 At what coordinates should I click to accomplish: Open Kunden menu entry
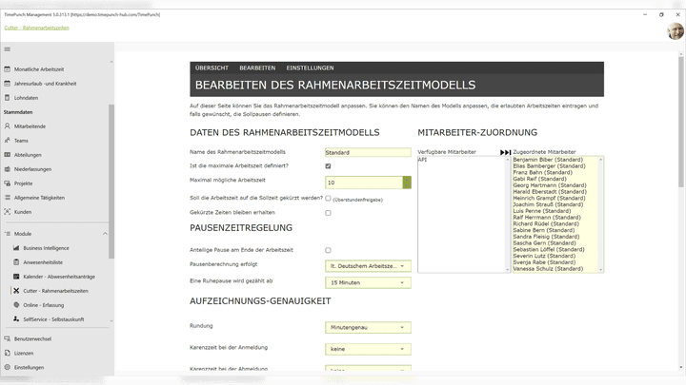(23, 212)
